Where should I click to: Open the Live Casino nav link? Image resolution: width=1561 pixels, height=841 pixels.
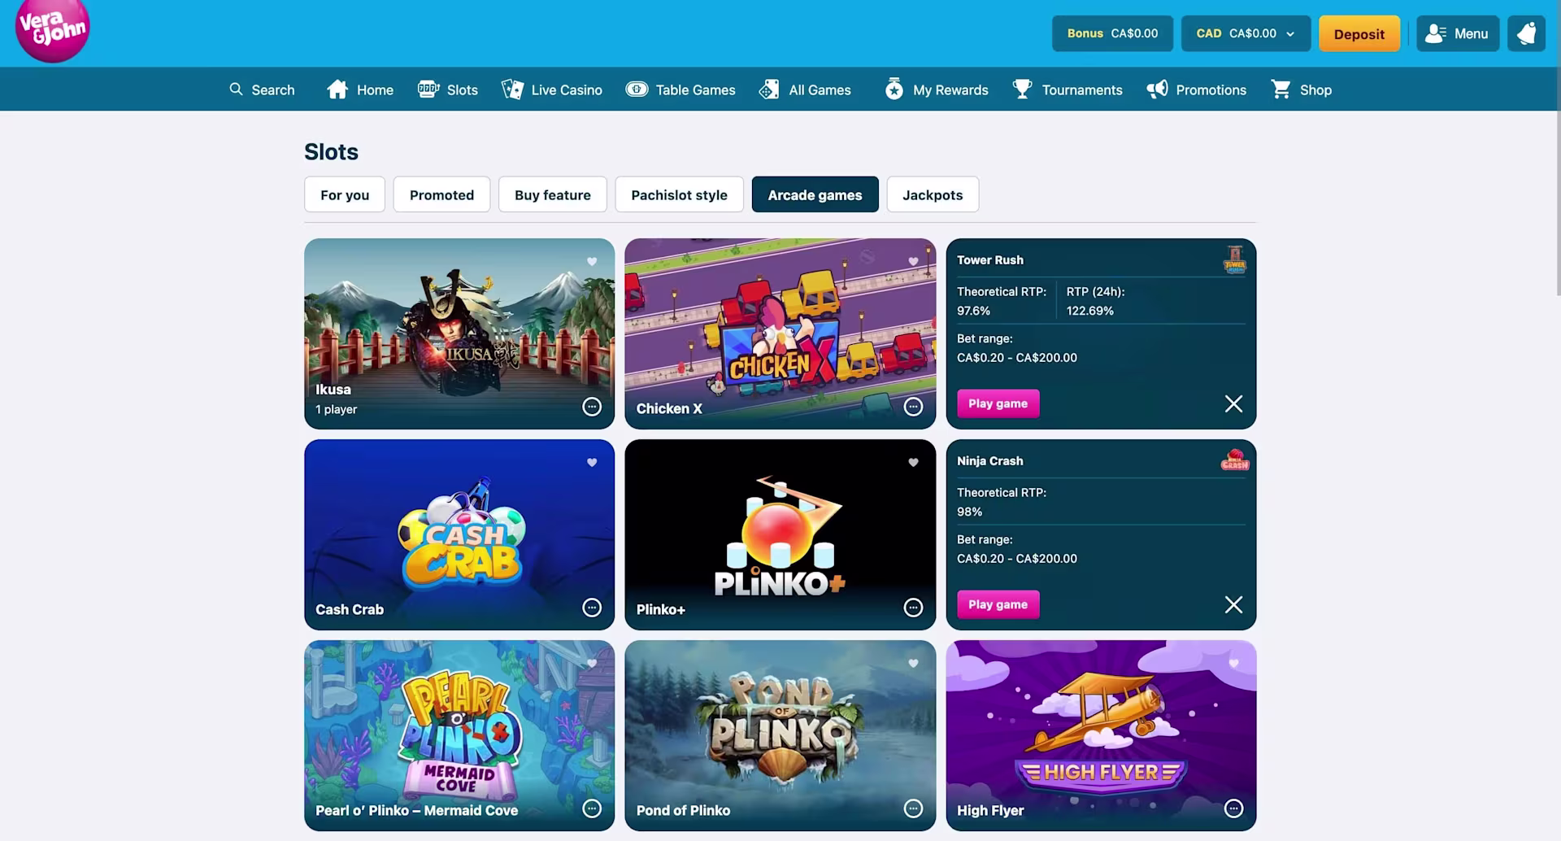552,89
